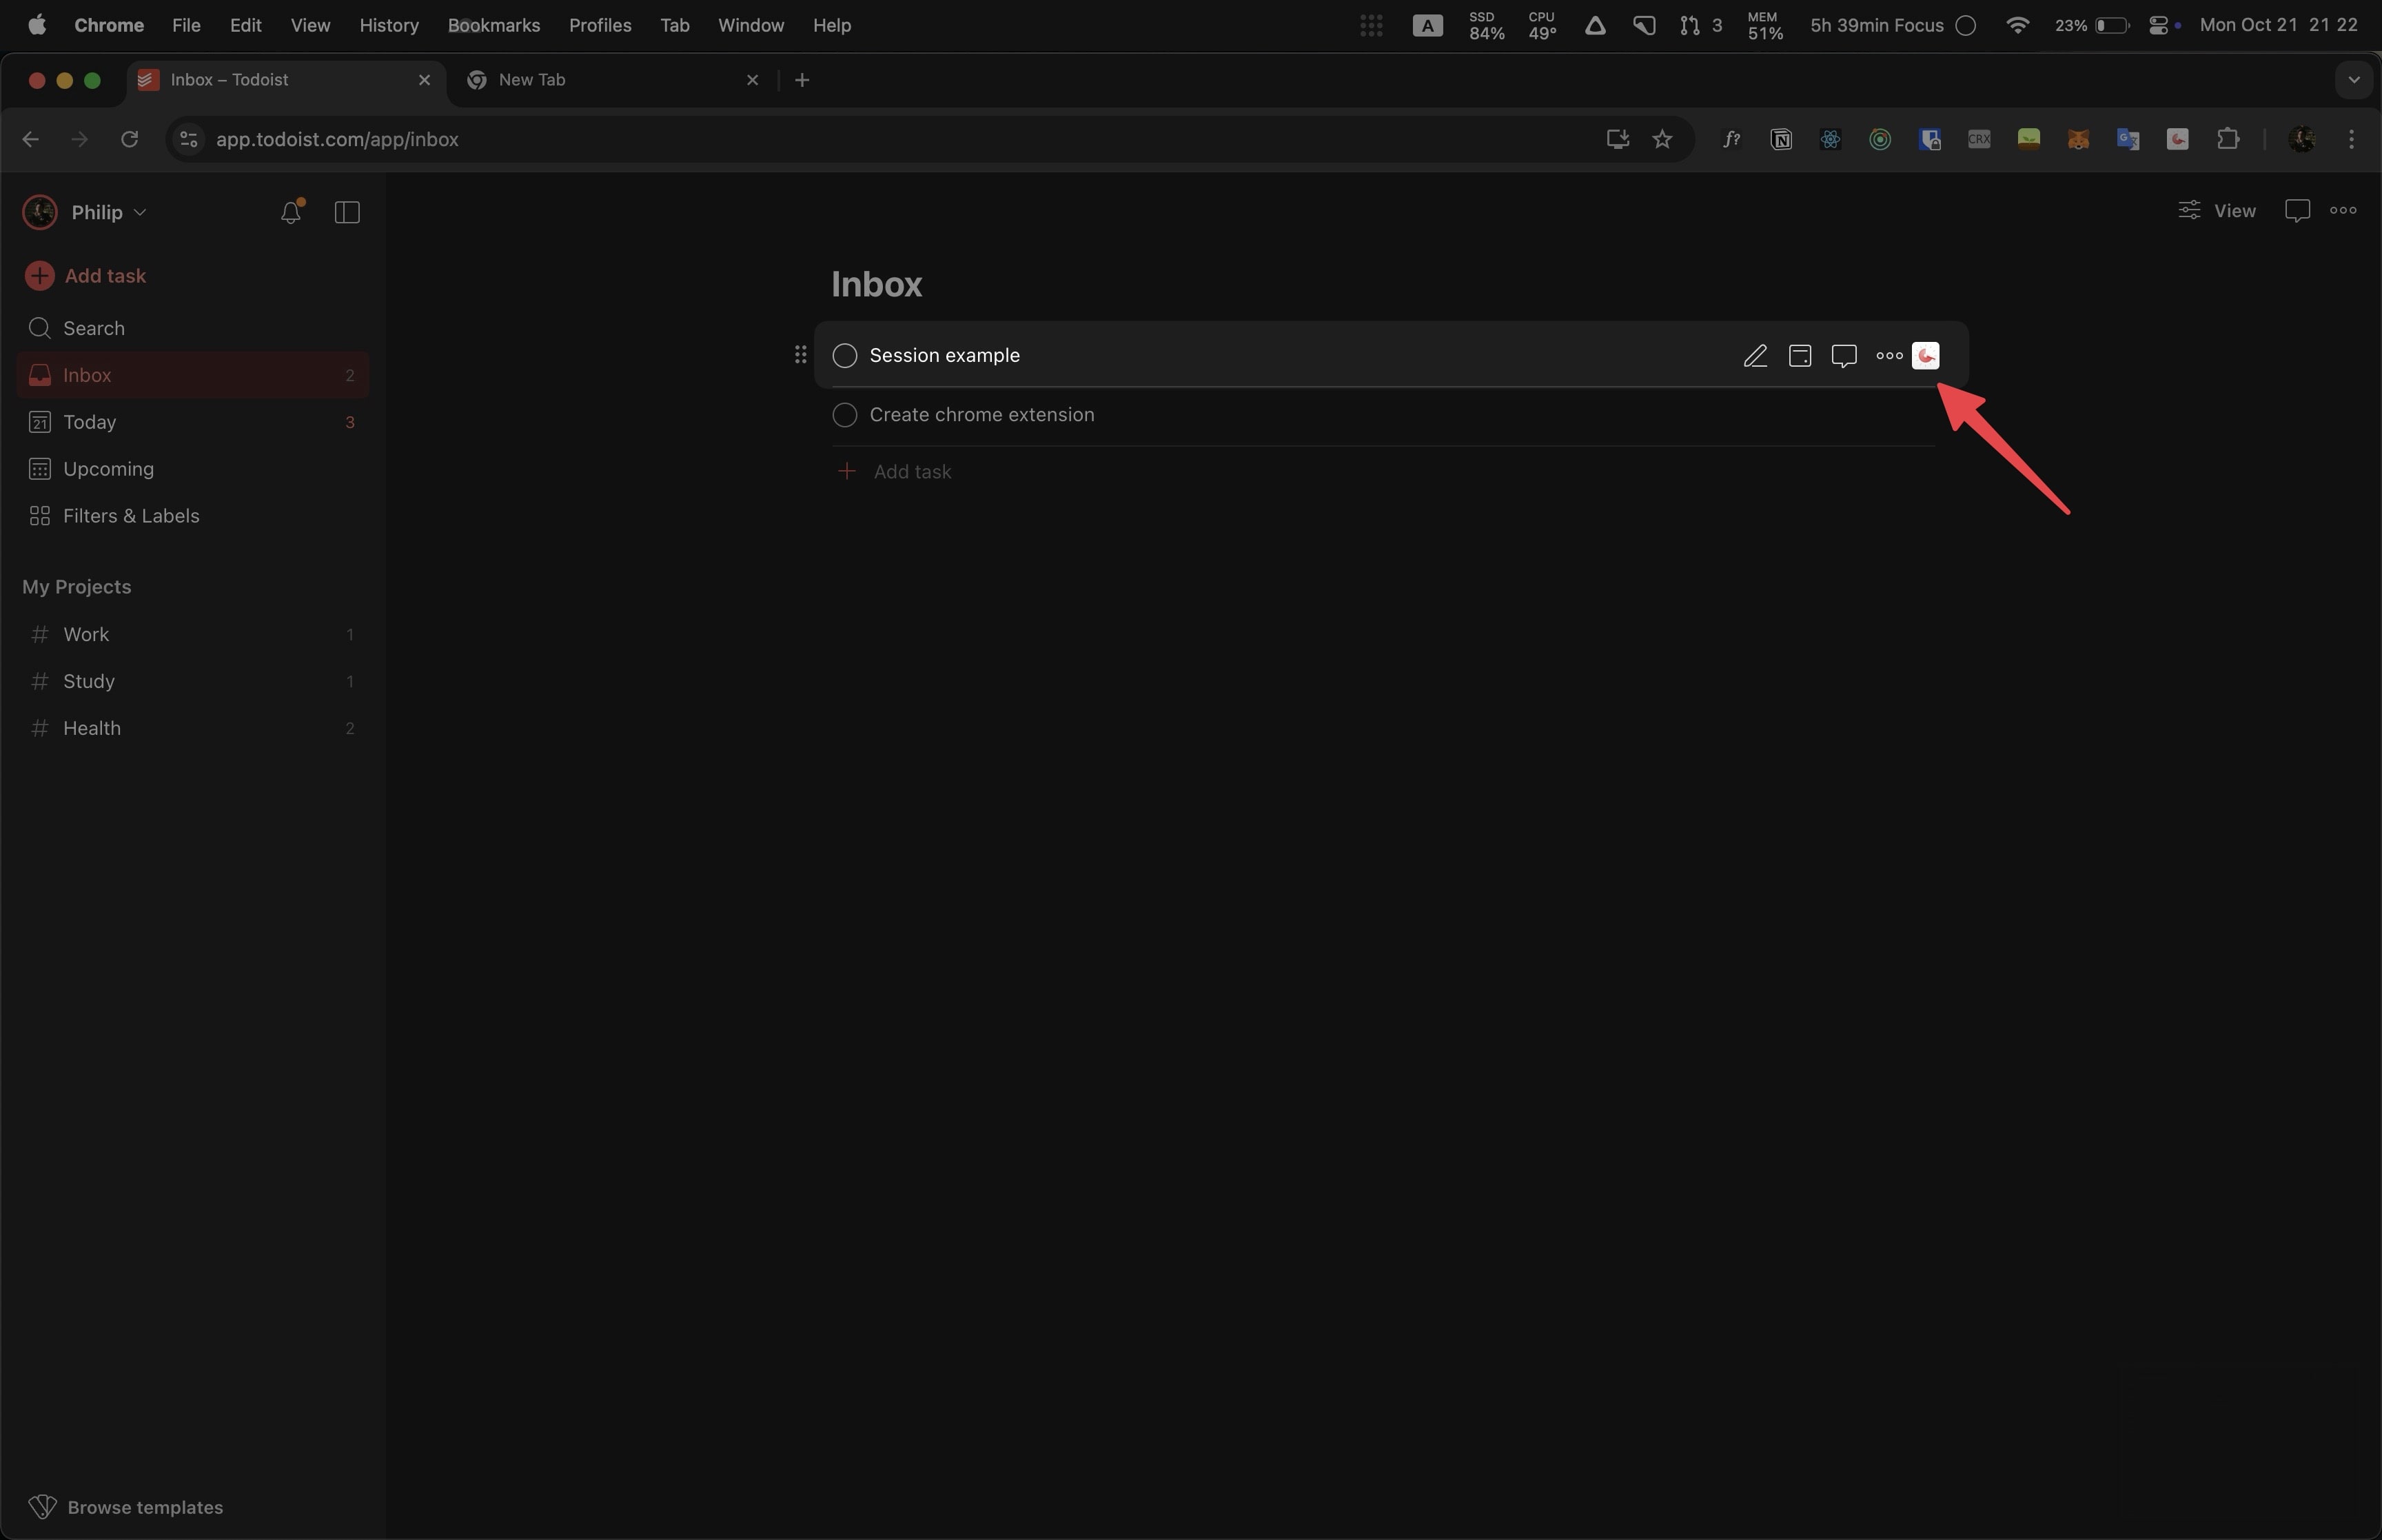Select Inbox in sidebar

(x=193, y=375)
